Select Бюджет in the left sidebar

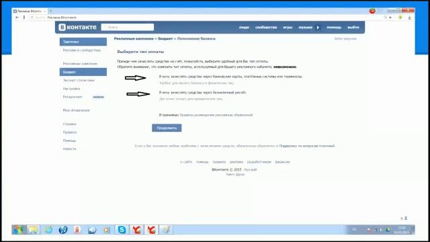pos(83,72)
